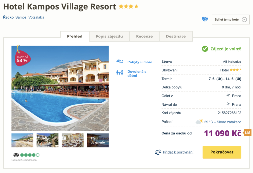Select the Destinace tab

coord(176,36)
